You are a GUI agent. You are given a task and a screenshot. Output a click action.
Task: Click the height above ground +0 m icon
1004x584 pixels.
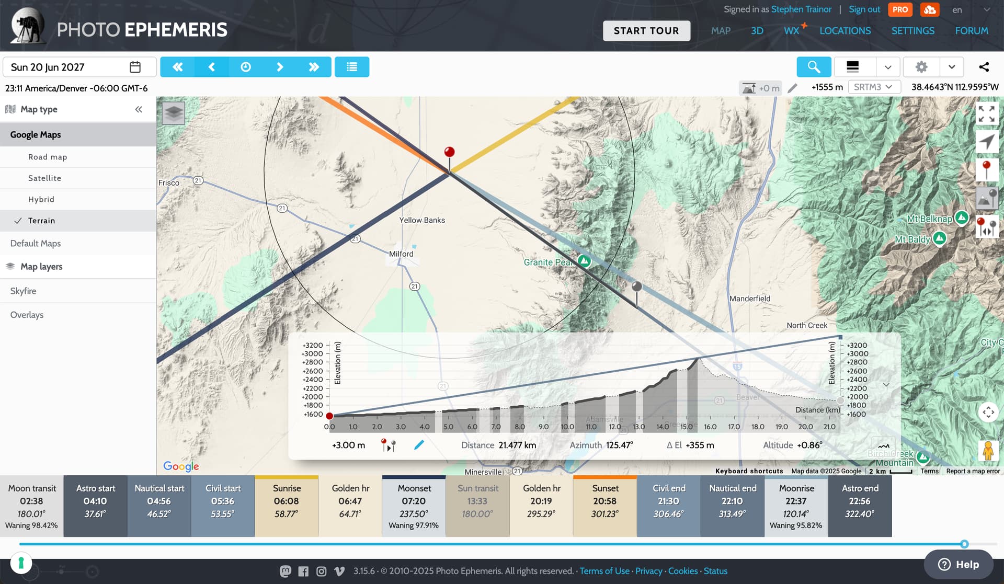(x=760, y=88)
